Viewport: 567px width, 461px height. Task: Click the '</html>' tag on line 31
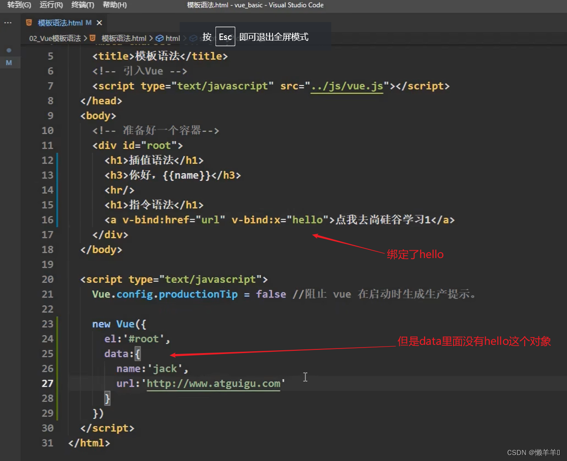(89, 443)
